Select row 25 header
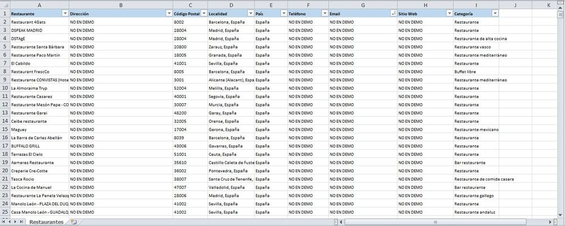 [5, 212]
